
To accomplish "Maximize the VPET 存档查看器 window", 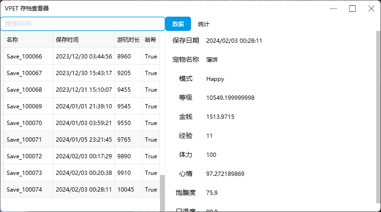I will point(352,9).
